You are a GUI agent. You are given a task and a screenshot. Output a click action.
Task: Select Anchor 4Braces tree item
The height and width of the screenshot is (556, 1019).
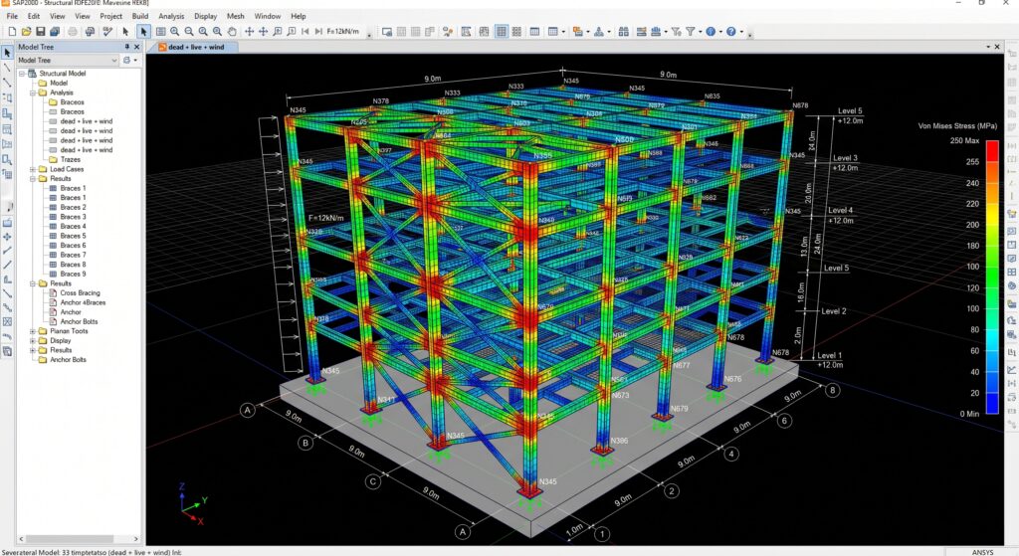[x=83, y=302]
